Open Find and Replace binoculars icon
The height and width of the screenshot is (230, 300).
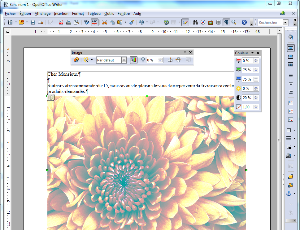tap(195, 22)
